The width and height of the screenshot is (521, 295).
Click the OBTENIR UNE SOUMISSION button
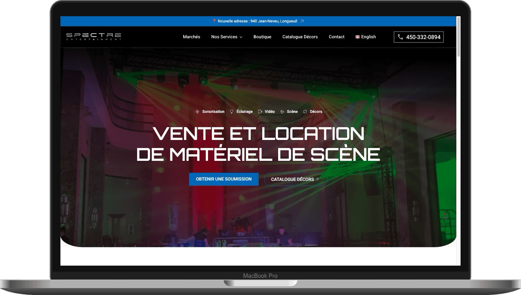coord(224,179)
